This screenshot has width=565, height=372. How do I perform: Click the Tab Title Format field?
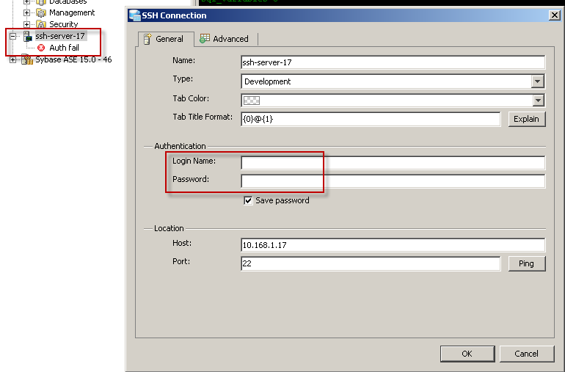point(371,119)
